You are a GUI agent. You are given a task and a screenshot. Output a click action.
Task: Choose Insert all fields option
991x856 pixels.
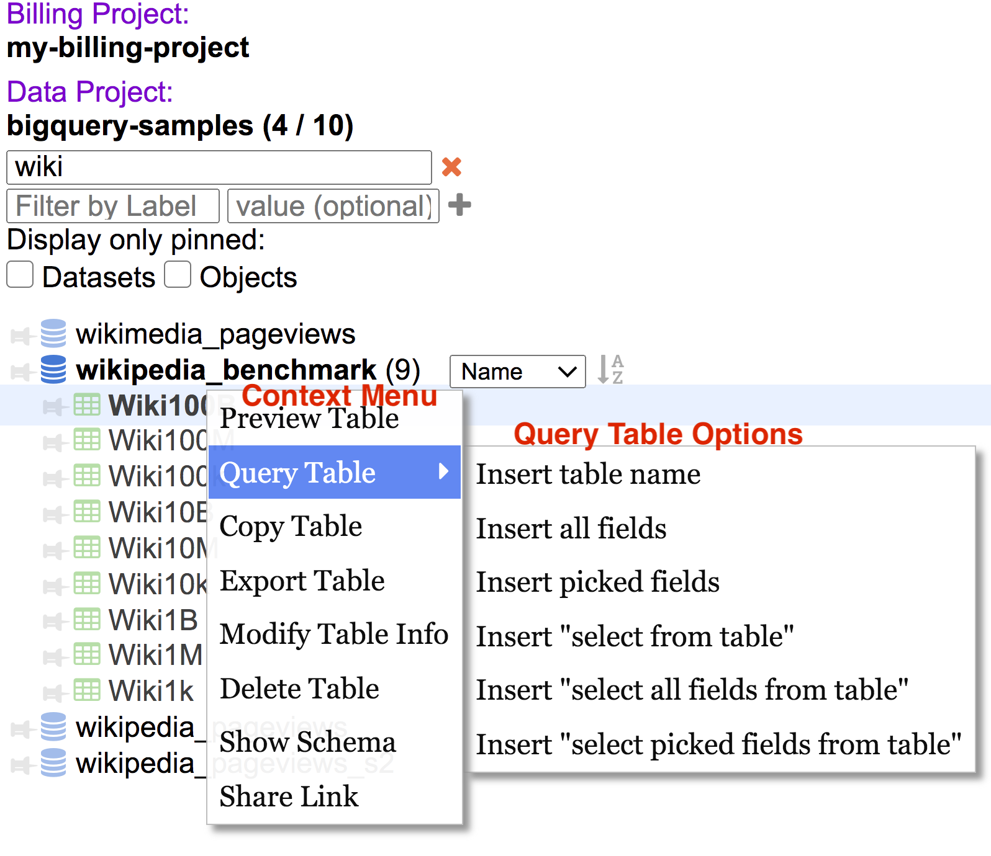[571, 528]
